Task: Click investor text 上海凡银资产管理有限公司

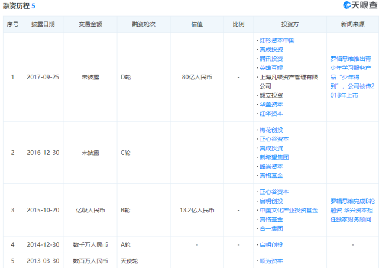Action: click(x=289, y=82)
